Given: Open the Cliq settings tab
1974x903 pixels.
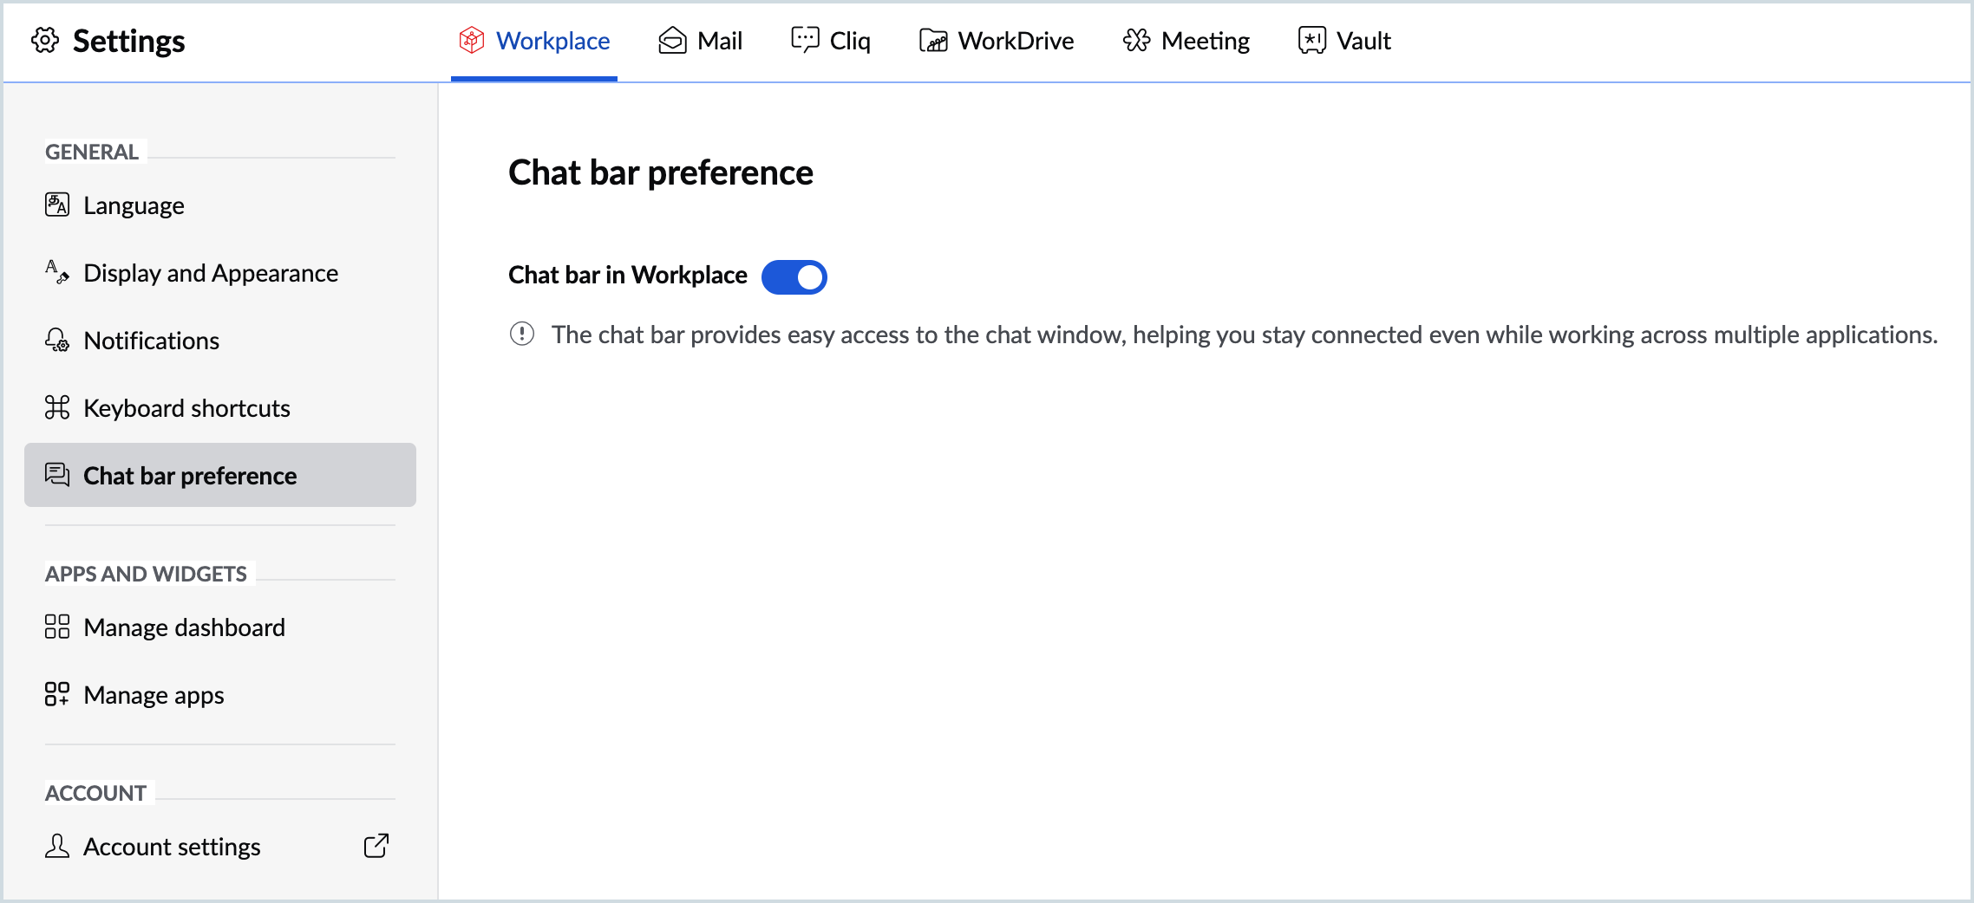Looking at the screenshot, I should 831,41.
